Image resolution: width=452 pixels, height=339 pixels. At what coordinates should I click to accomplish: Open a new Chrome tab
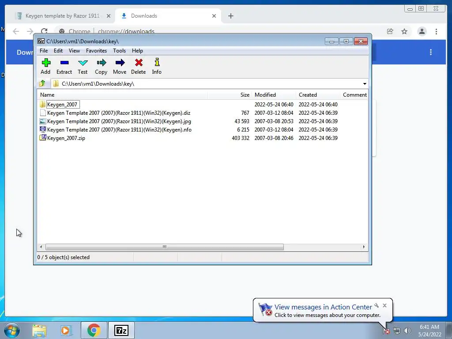coord(230,16)
